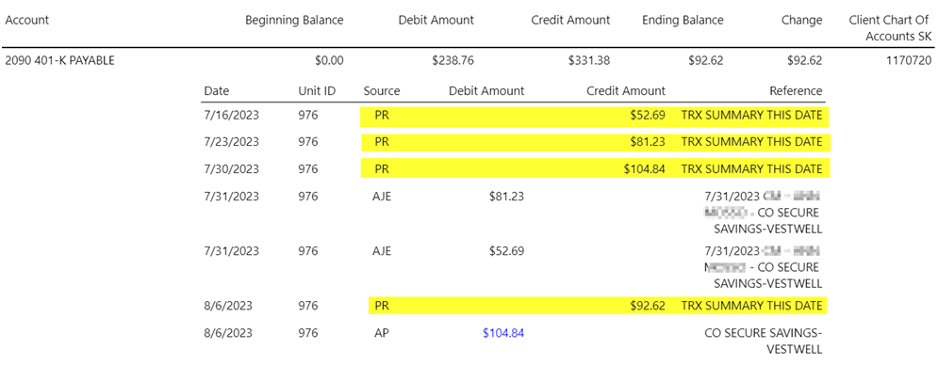938x365 pixels.
Task: Click the top-level Credit Amount column header
Action: click(570, 20)
